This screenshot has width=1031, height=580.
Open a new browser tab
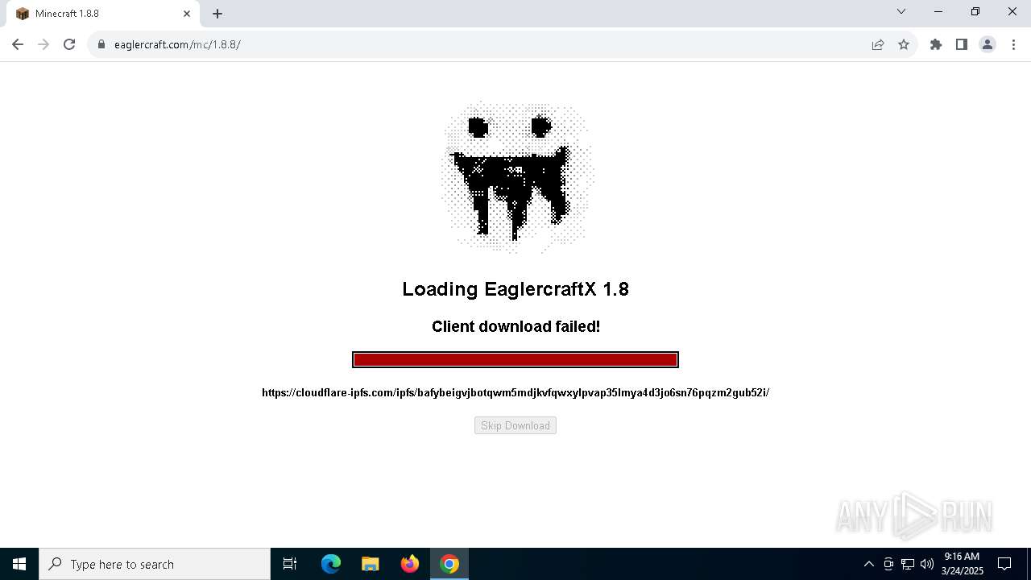click(x=217, y=14)
